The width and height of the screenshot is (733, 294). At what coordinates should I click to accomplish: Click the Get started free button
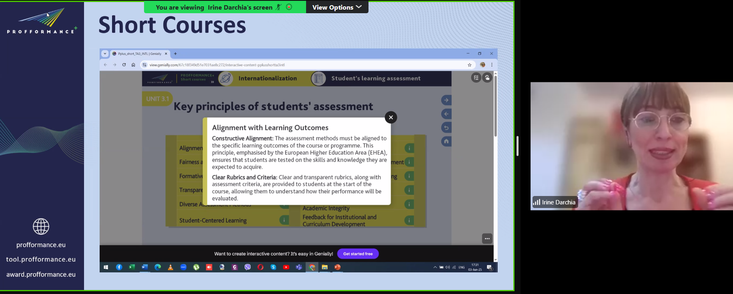(358, 254)
